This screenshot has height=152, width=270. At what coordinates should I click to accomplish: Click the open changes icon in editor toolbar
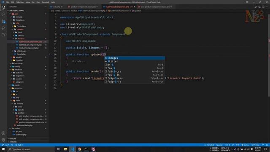pos(259,7)
